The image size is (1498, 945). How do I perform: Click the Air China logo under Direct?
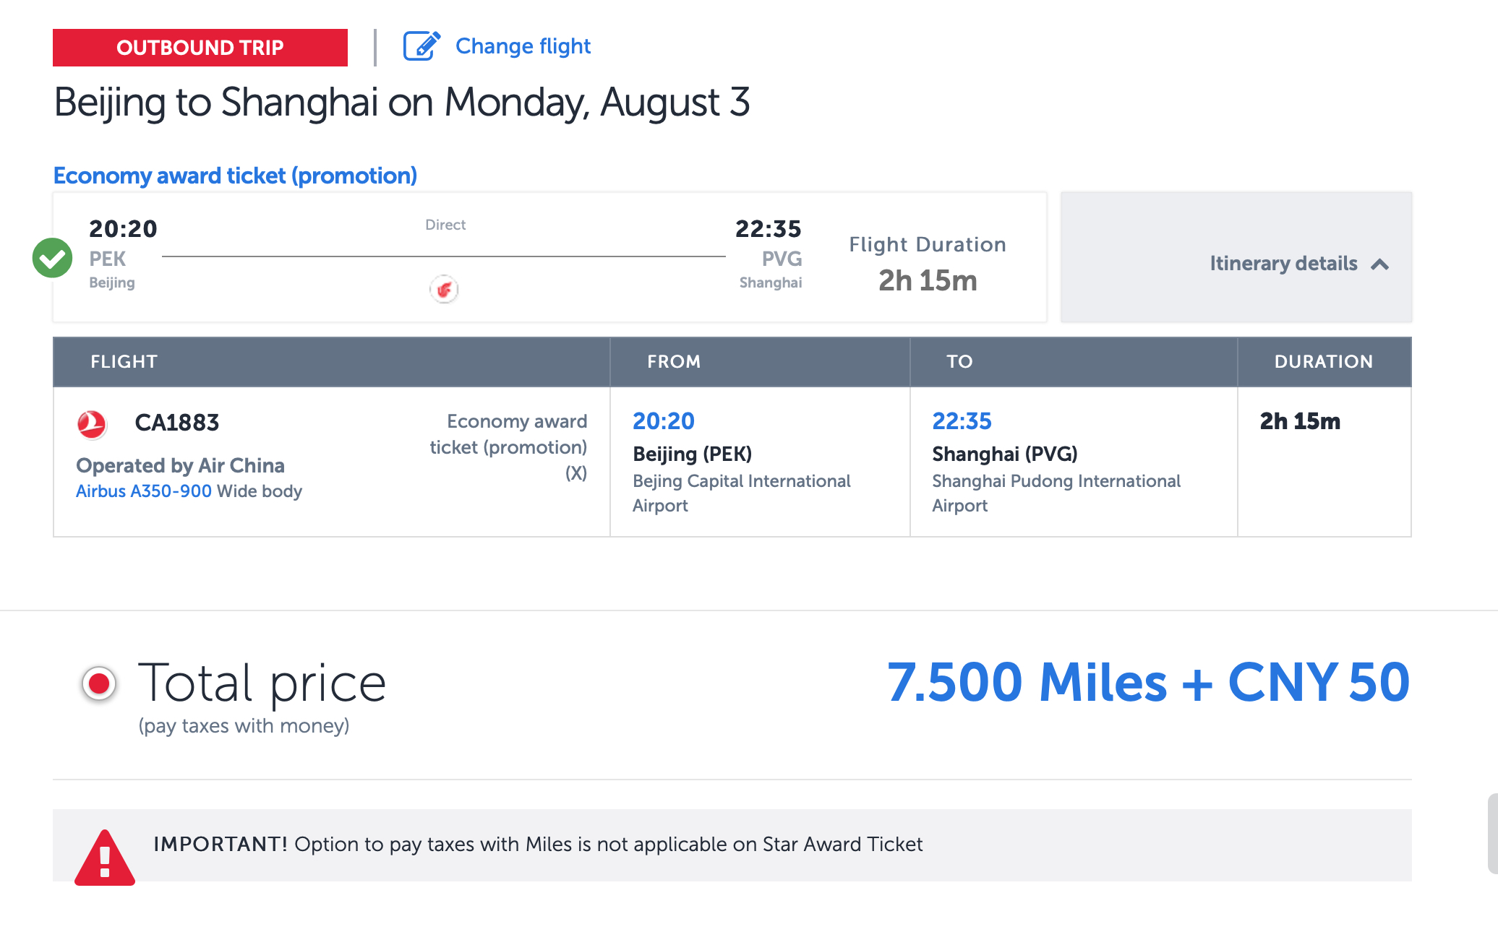(x=444, y=290)
